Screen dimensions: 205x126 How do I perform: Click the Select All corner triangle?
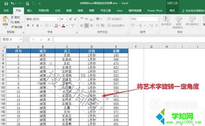click(4, 47)
